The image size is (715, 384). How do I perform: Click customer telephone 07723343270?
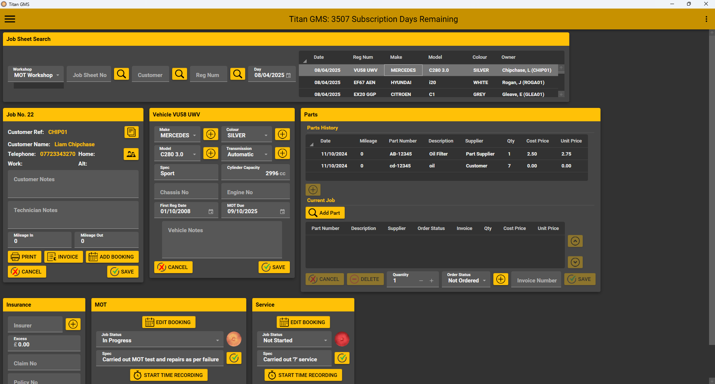point(58,154)
